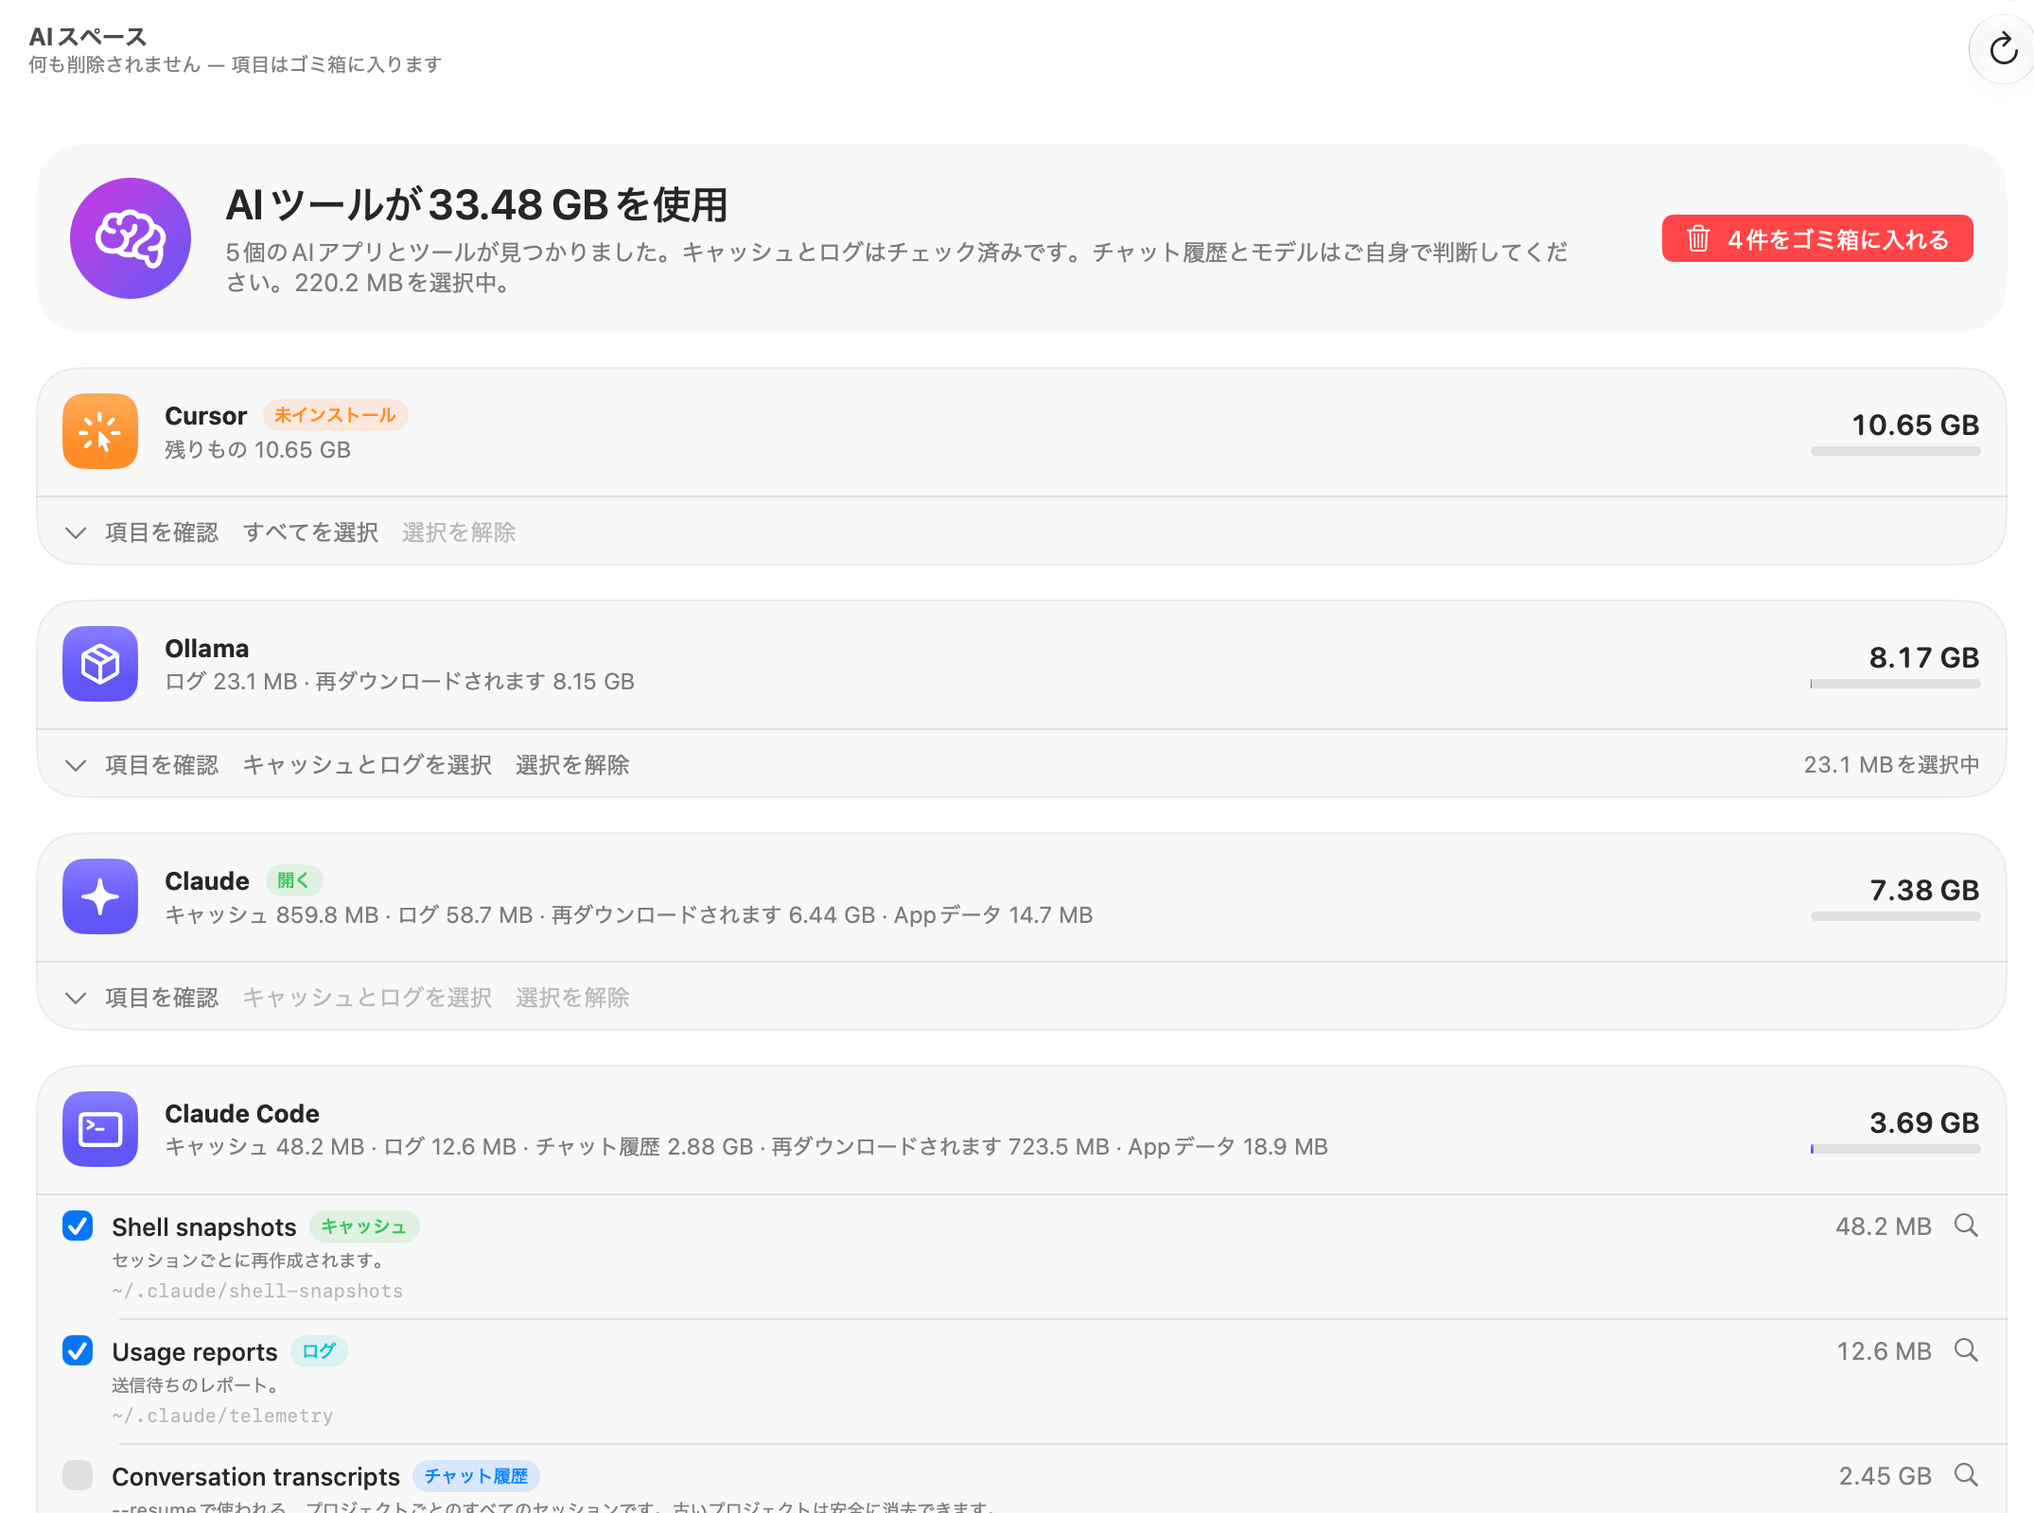This screenshot has height=1513, width=2034.
Task: Click the 48.2 MB size of Shell snapshots
Action: pyautogui.click(x=1883, y=1226)
